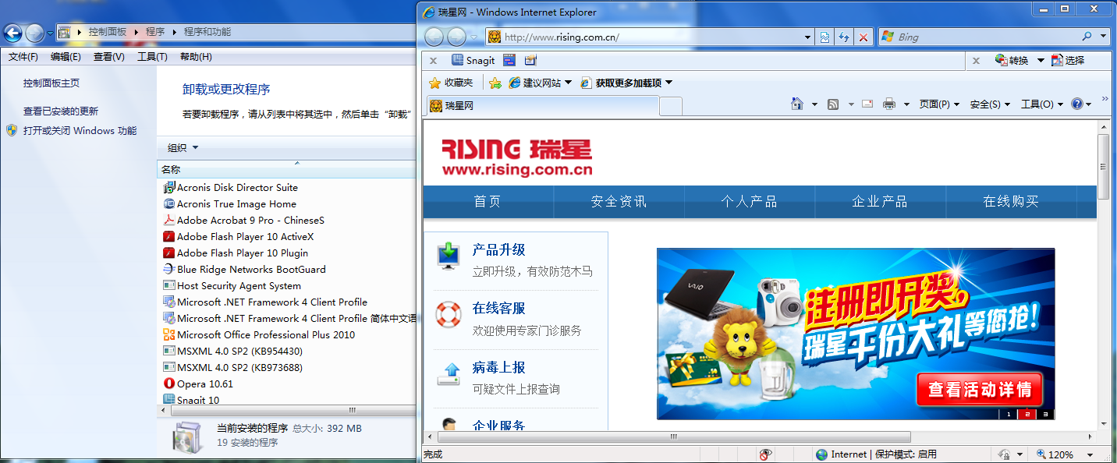The width and height of the screenshot is (1117, 463).
Task: Click the Read Mail envelope icon
Action: [x=867, y=104]
